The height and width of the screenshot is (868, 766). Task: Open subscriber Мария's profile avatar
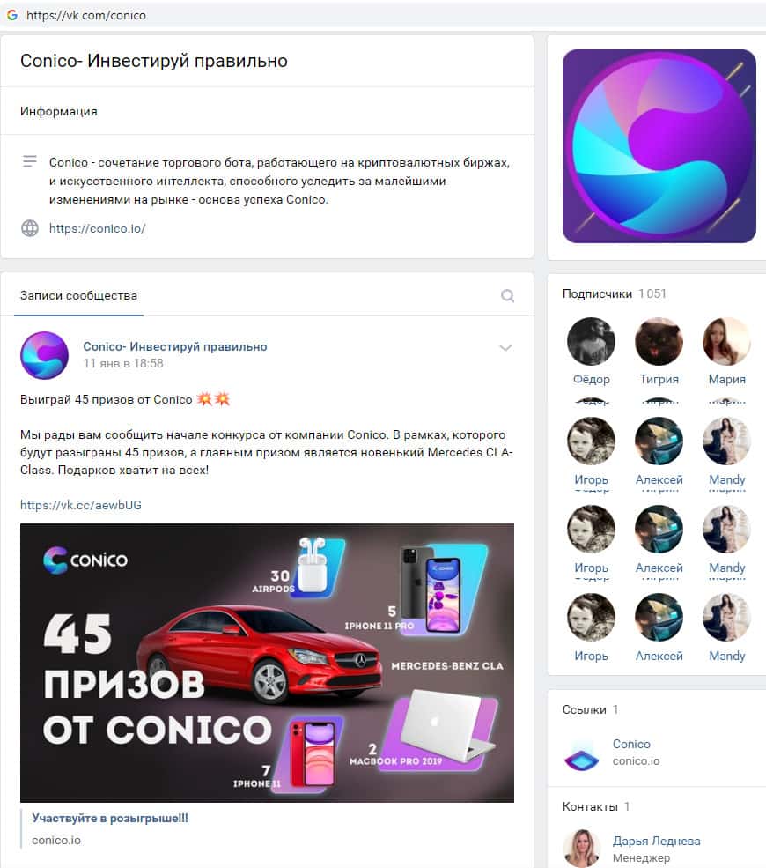(x=726, y=342)
